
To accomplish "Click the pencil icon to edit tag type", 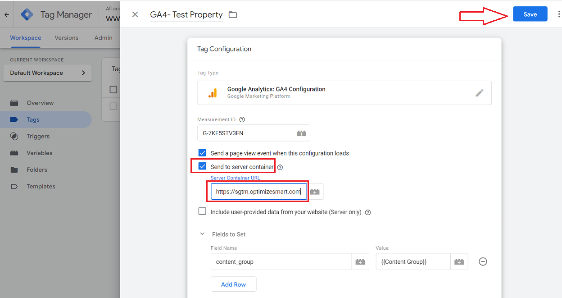I will [480, 93].
